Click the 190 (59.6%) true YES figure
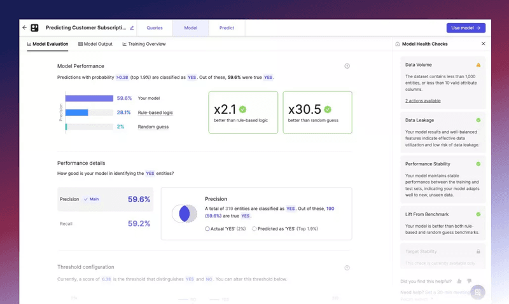Viewport: 509px width, 304px height. tap(269, 212)
